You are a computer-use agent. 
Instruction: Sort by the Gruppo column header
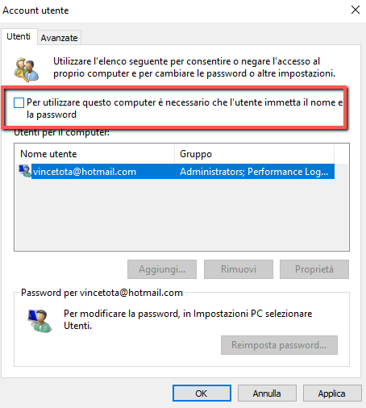pos(254,154)
